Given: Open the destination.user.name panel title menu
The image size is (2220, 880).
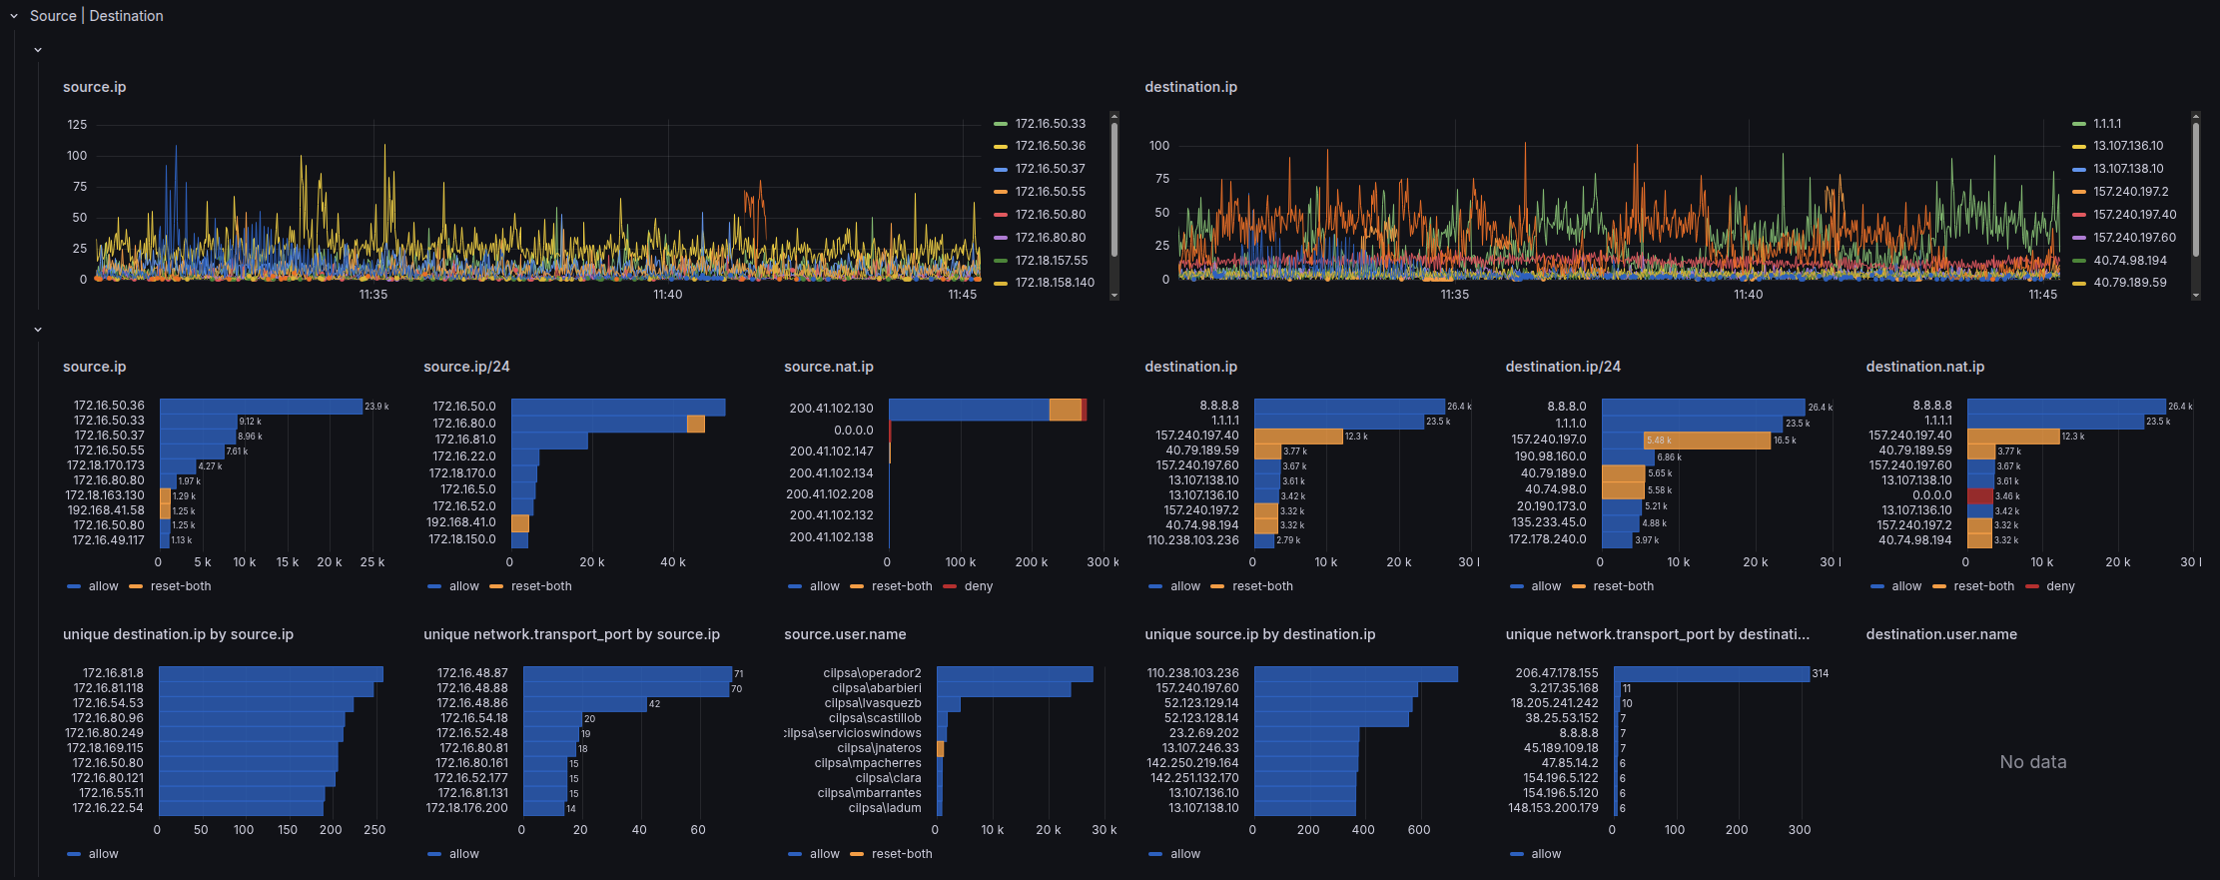Looking at the screenshot, I should [1940, 634].
